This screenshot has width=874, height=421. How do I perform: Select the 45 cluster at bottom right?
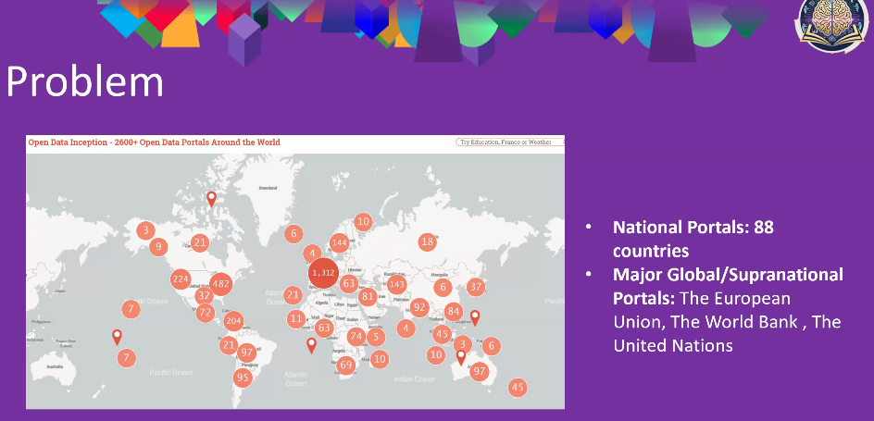[517, 388]
